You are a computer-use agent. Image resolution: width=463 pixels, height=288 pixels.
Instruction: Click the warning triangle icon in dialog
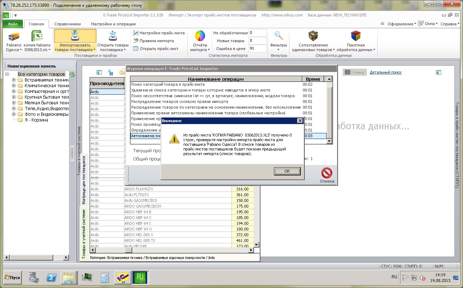[x=174, y=138]
